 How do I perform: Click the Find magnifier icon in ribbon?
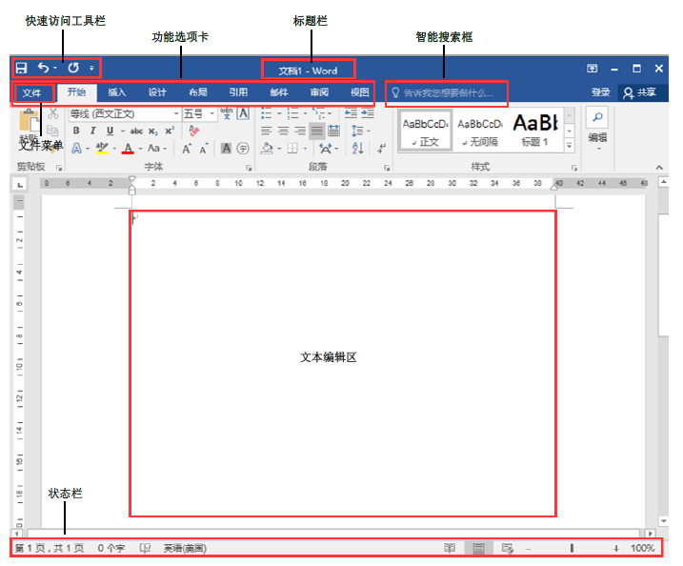(x=597, y=117)
